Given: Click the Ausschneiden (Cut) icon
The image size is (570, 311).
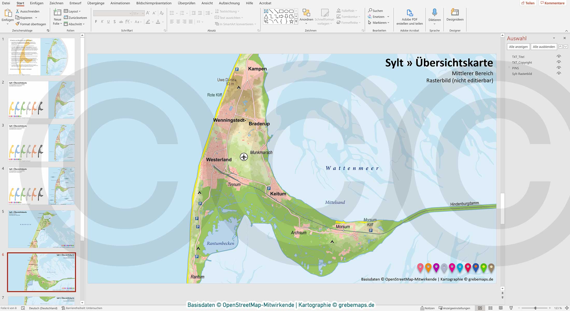Looking at the screenshot, I should tap(17, 11).
